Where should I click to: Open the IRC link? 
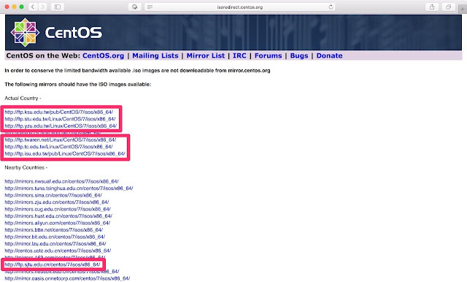[x=239, y=56]
